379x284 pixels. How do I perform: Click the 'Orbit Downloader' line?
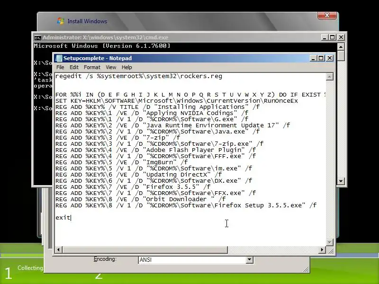[x=140, y=199]
